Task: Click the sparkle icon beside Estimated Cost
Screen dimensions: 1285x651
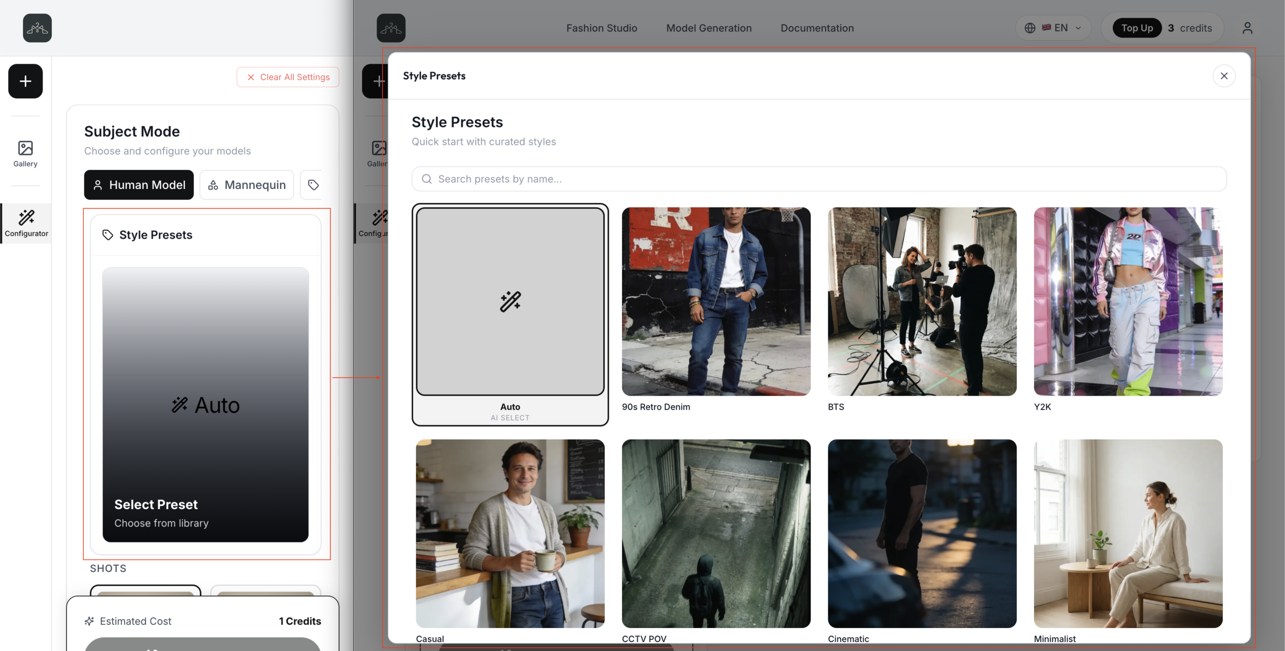Action: 89,621
